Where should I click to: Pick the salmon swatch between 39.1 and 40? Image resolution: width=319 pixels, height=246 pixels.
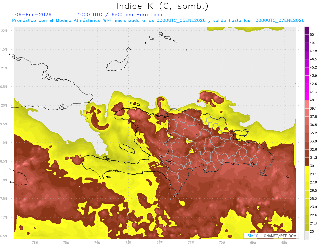(307, 105)
